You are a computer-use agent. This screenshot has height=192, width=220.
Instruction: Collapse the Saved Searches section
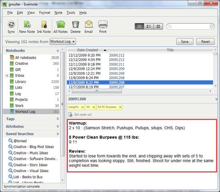click(x=58, y=134)
